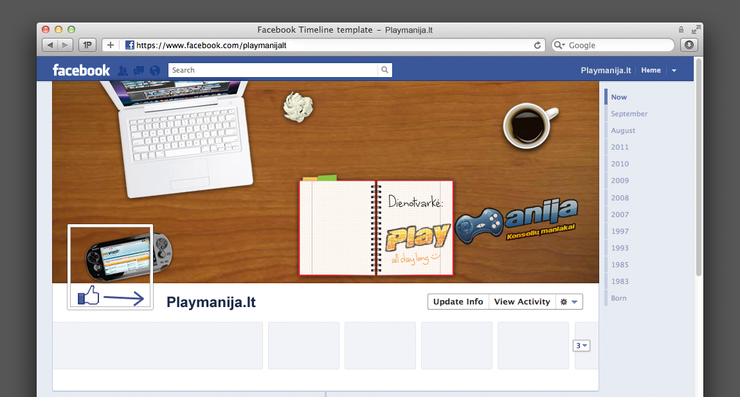This screenshot has width=740, height=397.
Task: Open Facebook notifications globe icon
Action: pos(155,71)
